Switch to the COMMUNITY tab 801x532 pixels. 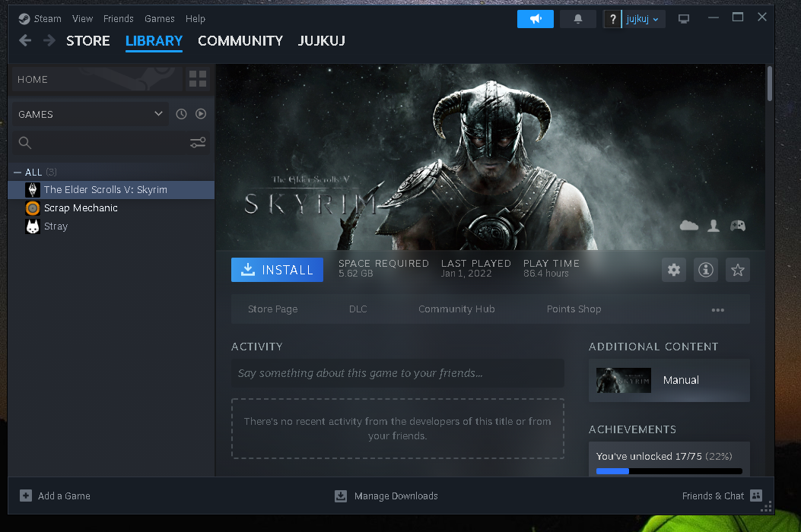click(240, 41)
